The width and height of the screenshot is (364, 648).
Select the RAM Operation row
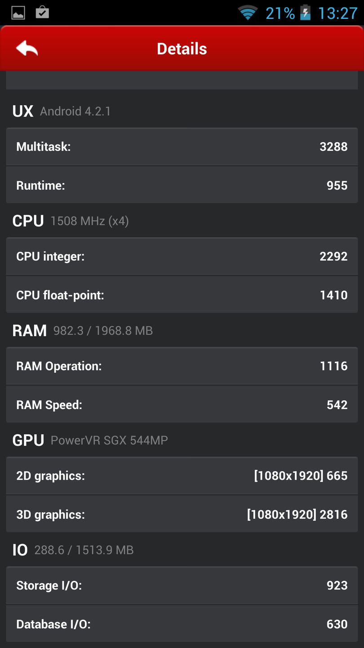tap(182, 366)
